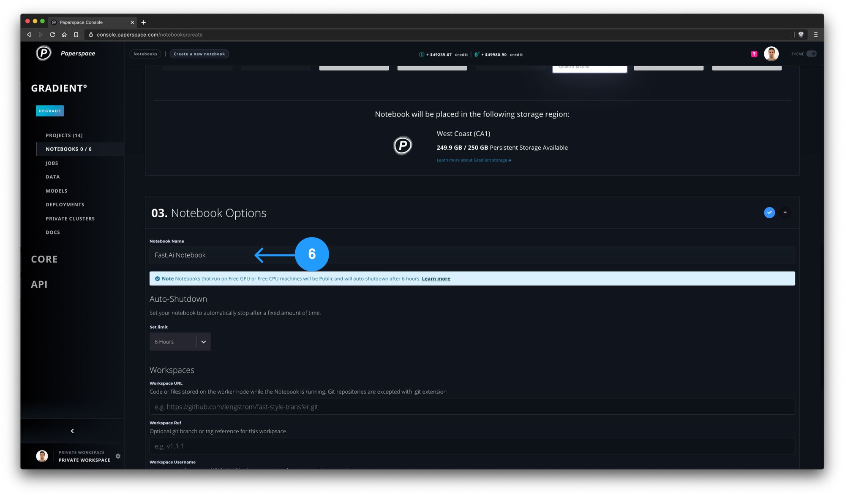Click the pink help question mark icon
Viewport: 845px width, 497px height.
754,54
